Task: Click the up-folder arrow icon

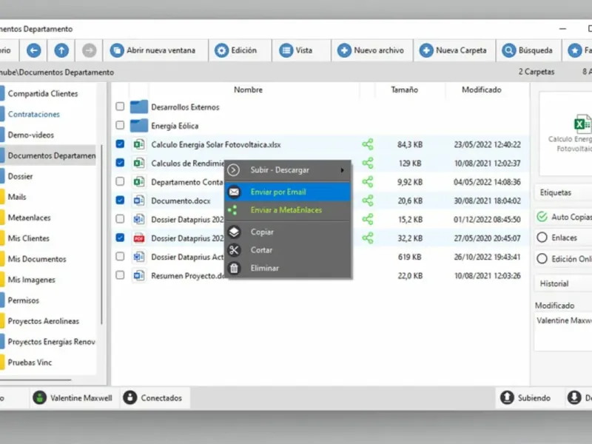Action: pos(61,50)
